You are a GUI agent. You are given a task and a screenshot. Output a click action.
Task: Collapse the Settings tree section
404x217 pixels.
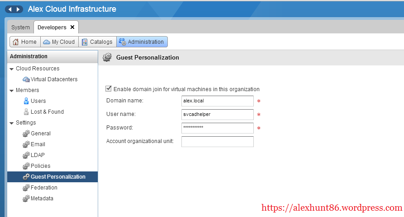pos(11,123)
